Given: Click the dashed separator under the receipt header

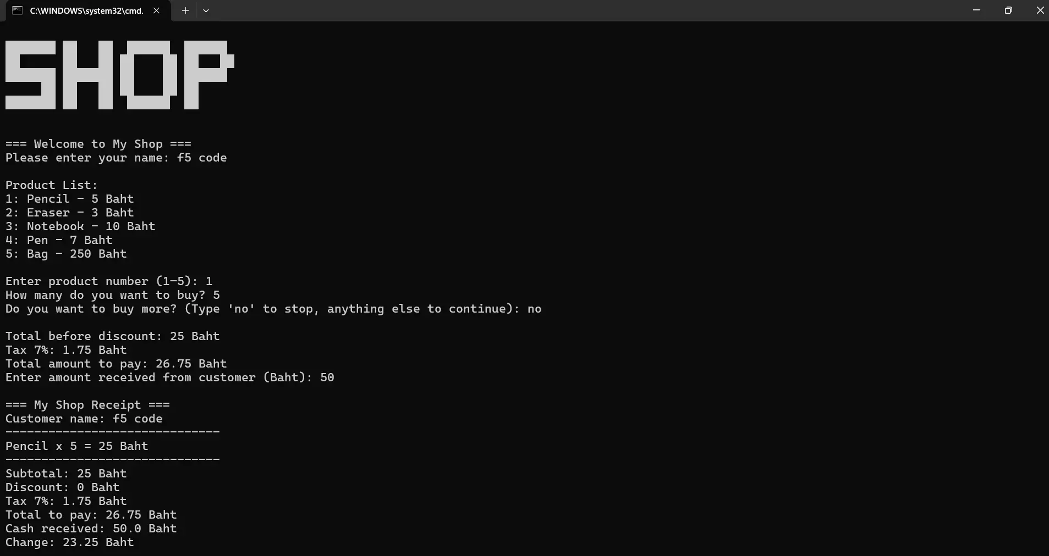Looking at the screenshot, I should pyautogui.click(x=112, y=432).
